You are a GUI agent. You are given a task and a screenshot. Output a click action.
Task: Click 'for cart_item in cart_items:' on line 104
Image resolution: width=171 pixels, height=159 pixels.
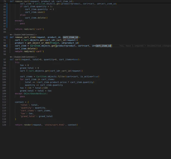(x=37, y=79)
